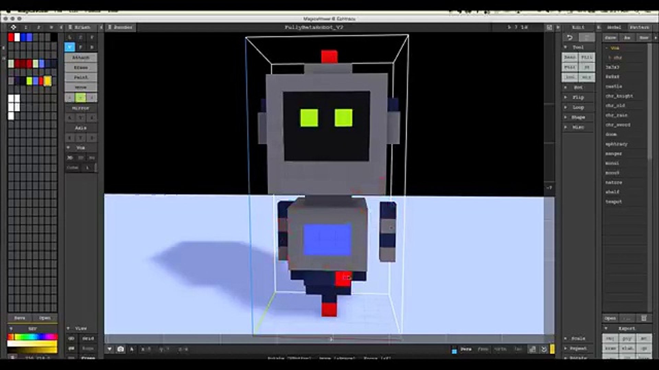The width and height of the screenshot is (659, 370).
Task: Click the reset camera icon
Action: pos(544,349)
